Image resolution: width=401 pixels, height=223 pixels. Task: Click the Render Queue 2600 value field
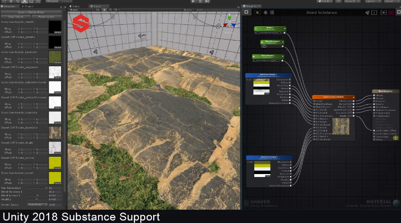click(55, 205)
